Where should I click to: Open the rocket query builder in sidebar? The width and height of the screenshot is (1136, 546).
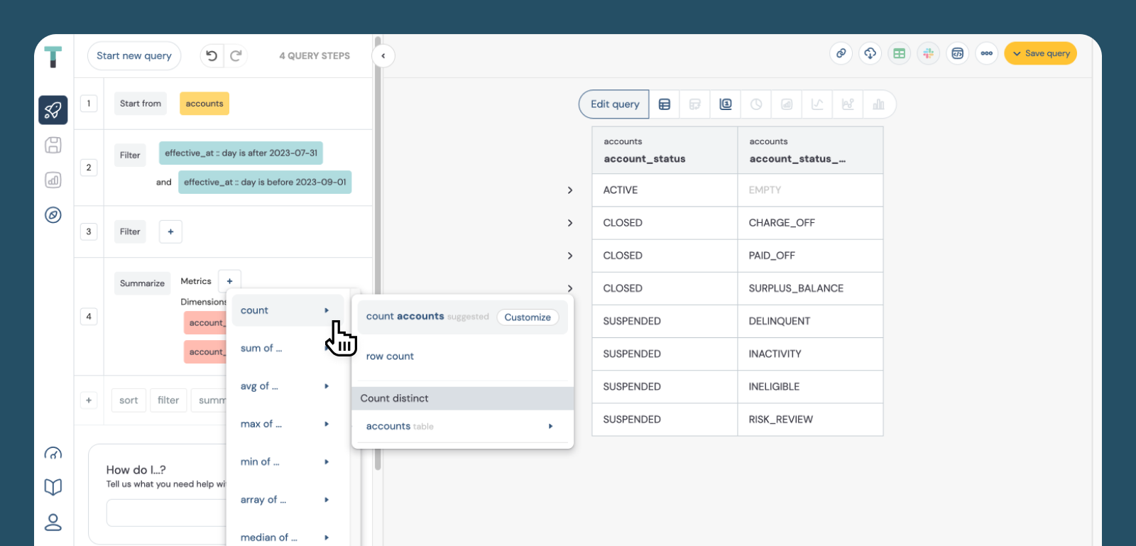point(53,110)
